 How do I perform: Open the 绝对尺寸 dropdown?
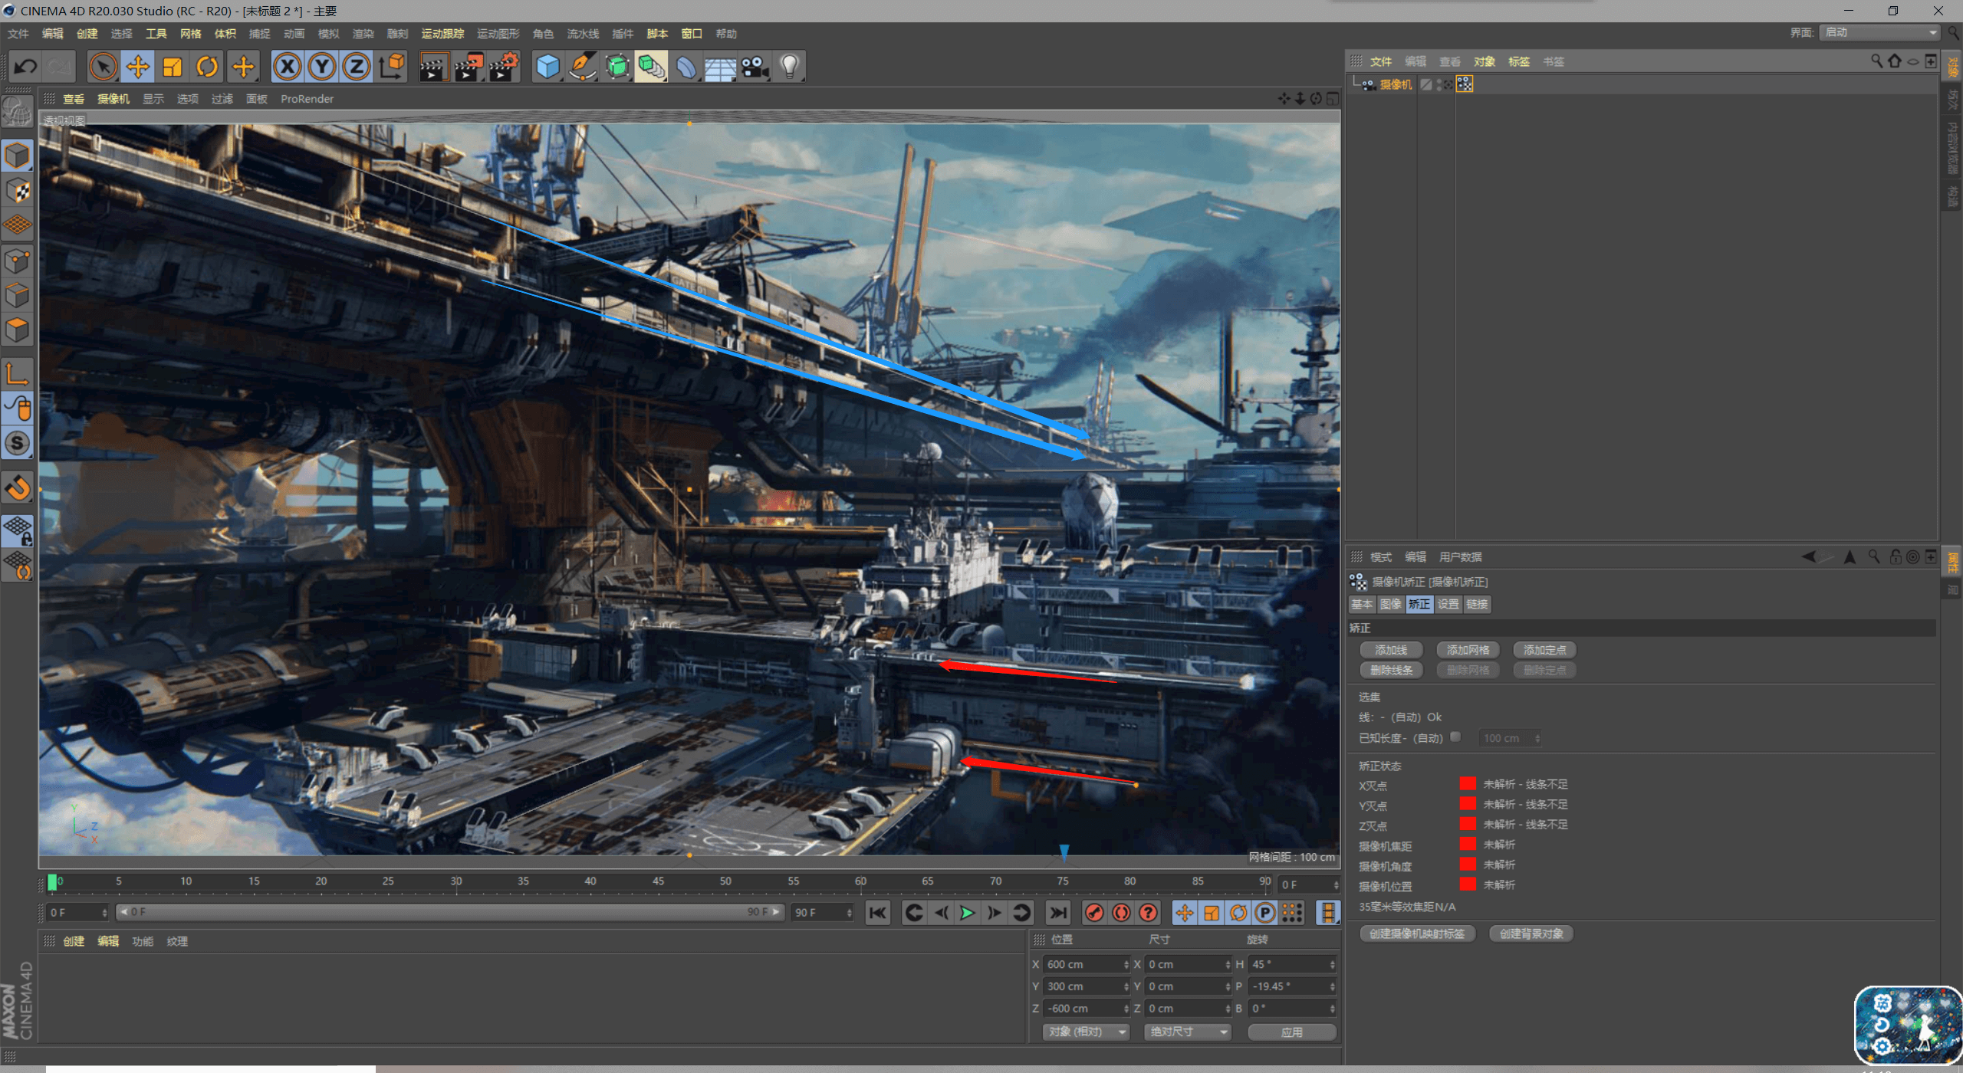click(1187, 1032)
